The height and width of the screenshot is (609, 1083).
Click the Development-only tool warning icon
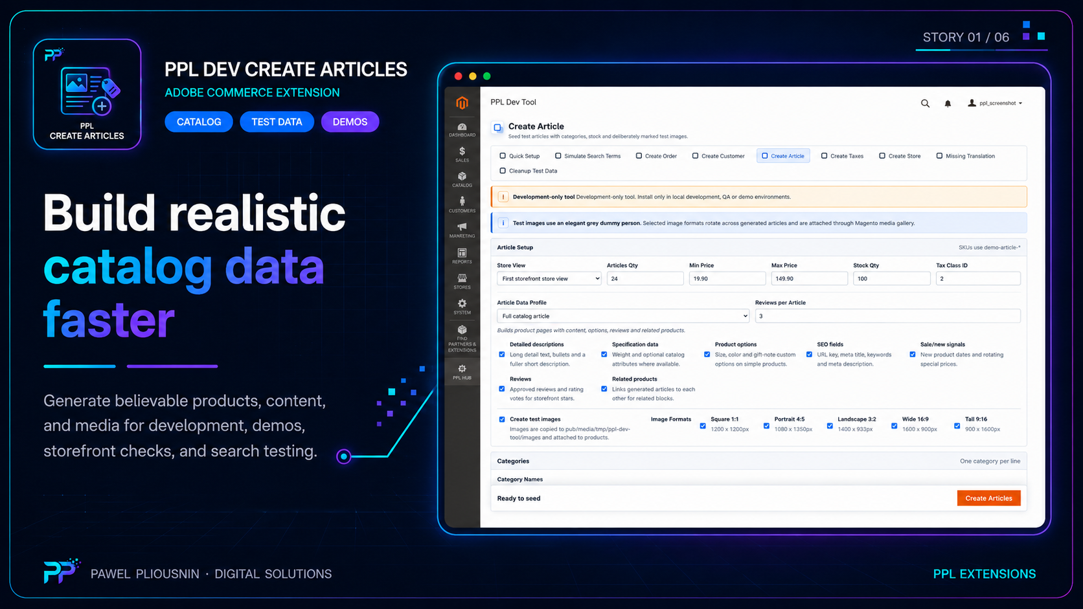point(503,197)
